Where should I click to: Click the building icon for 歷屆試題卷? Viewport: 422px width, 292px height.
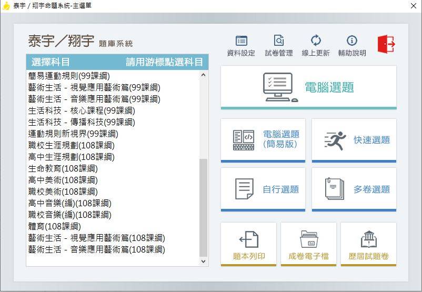pyautogui.click(x=369, y=239)
